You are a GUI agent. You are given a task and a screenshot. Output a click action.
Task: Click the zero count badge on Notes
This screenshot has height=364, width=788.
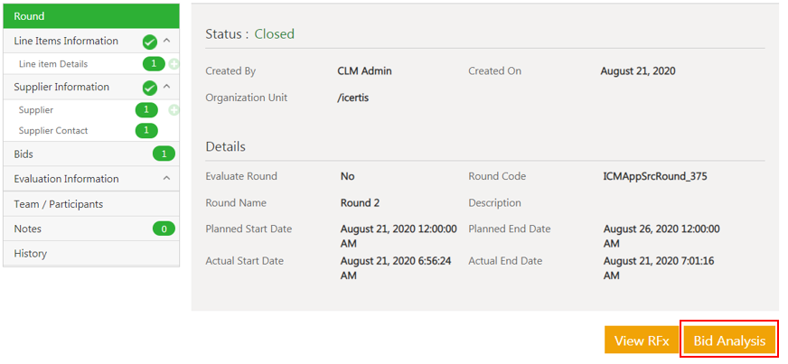[x=164, y=229]
